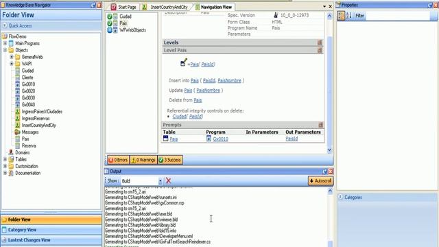
Task: Click the Properties Filter input field
Action: (x=398, y=16)
